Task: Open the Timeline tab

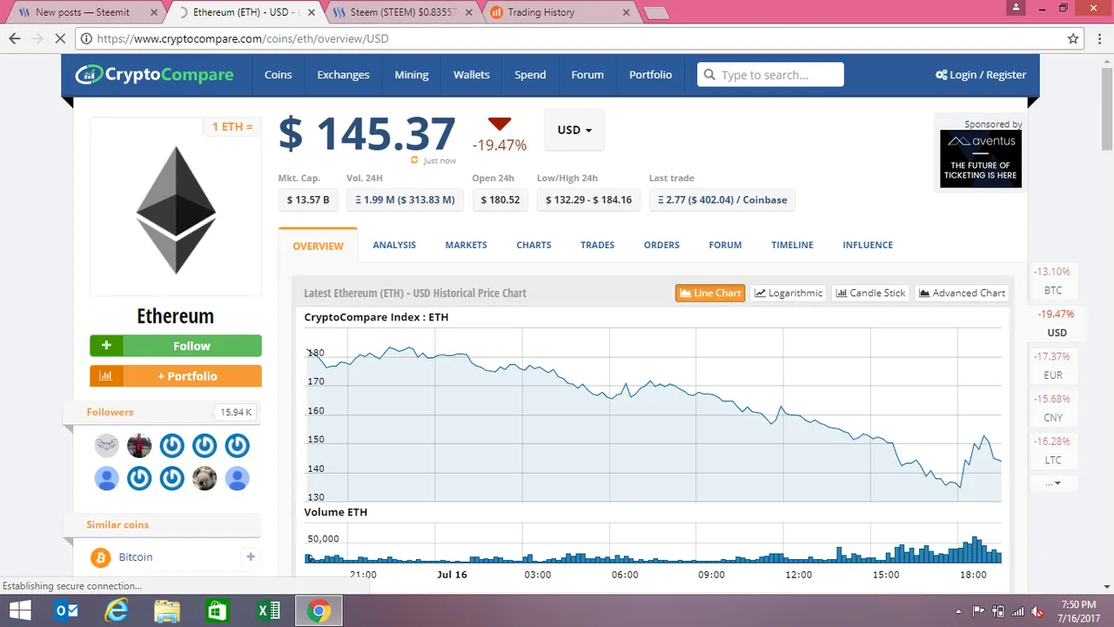Action: [792, 245]
